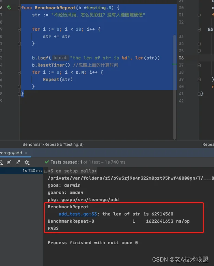Click 'the len of str is 62914560' output
214x266 pixels.
[138, 214]
